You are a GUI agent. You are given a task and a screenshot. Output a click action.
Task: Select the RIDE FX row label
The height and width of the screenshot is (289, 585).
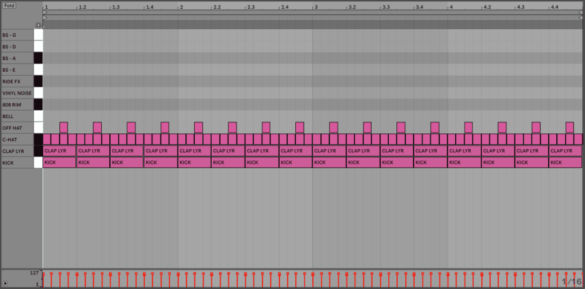pos(17,81)
